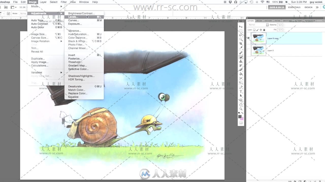Select the Rectangle shape tool

pos(241,100)
